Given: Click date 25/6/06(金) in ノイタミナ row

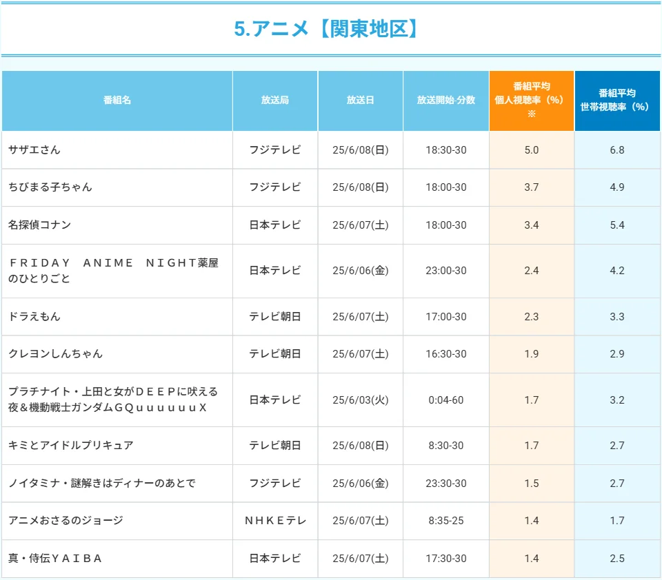Looking at the screenshot, I should tap(360, 483).
